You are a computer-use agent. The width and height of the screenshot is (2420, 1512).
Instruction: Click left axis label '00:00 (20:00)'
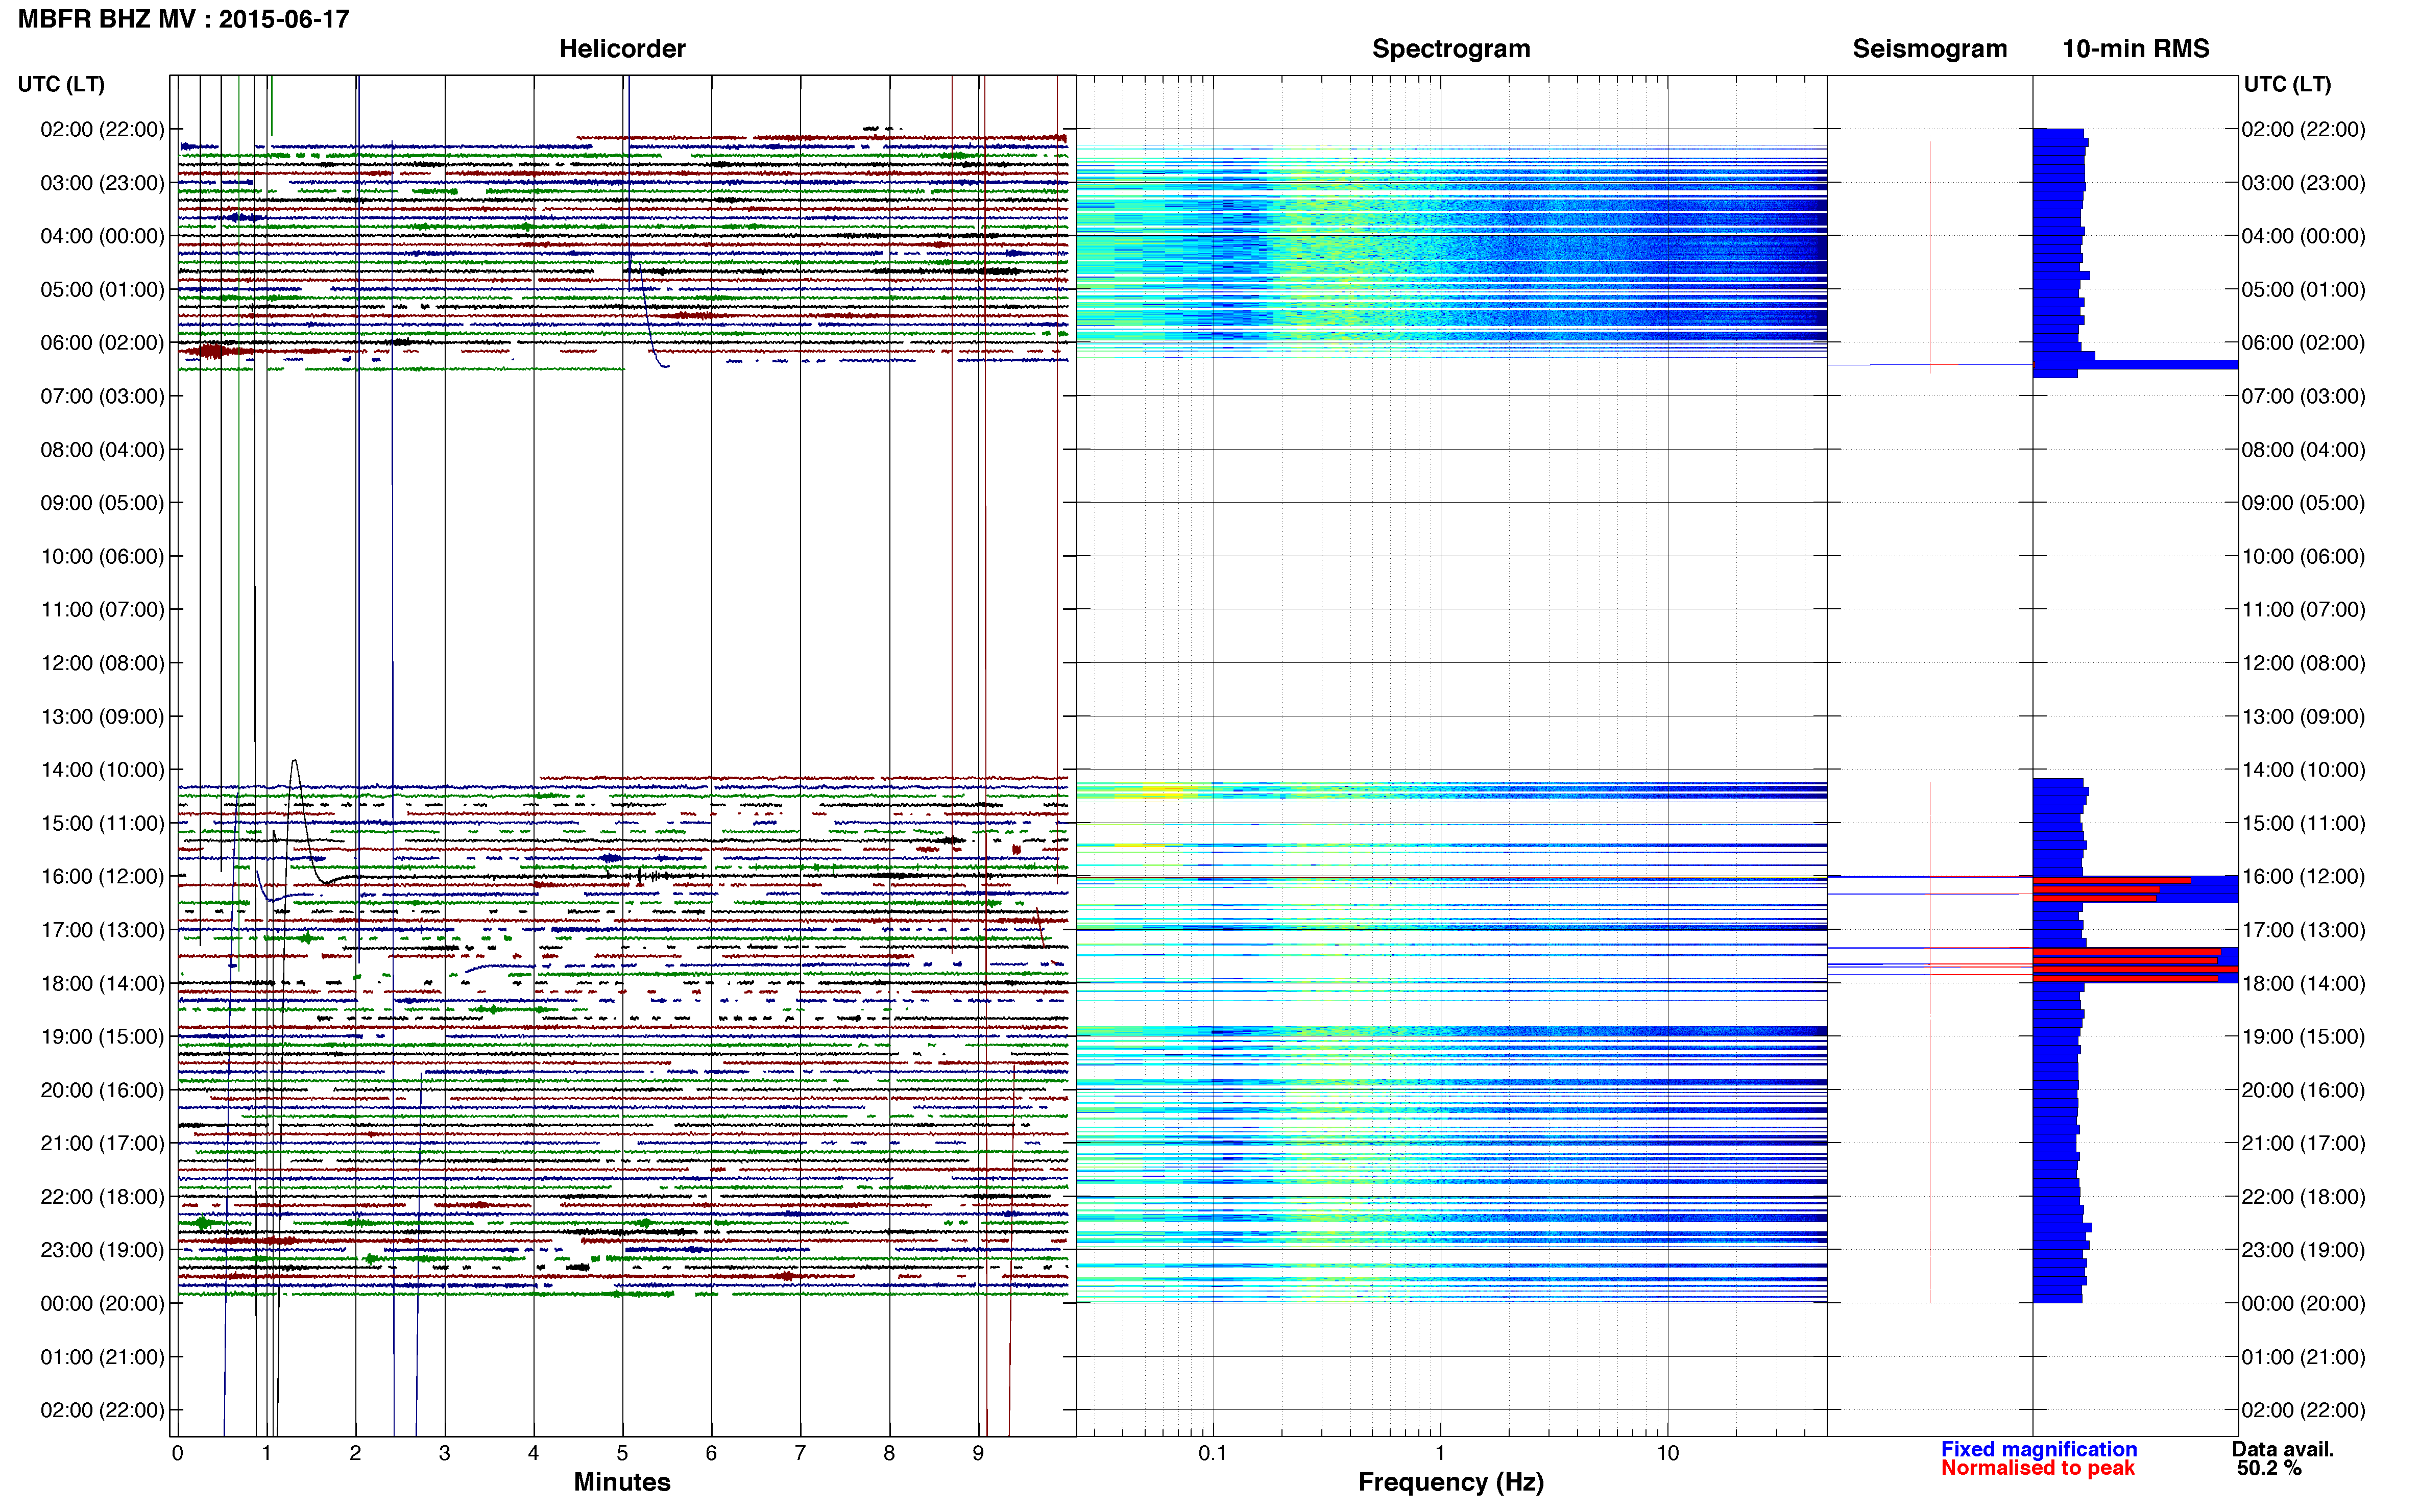coord(102,1304)
